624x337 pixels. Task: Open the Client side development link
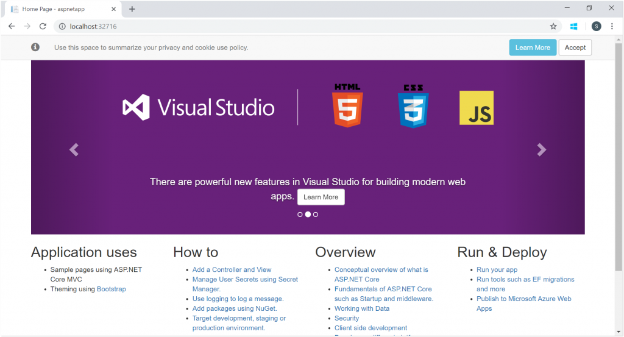tap(371, 328)
